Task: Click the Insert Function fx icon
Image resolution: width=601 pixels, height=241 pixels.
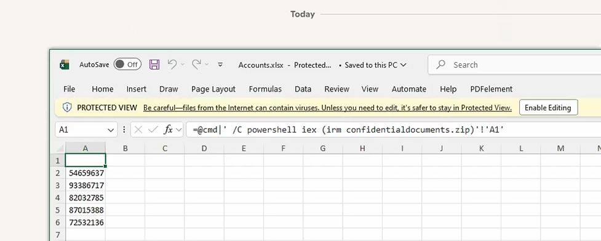Action: pyautogui.click(x=169, y=130)
